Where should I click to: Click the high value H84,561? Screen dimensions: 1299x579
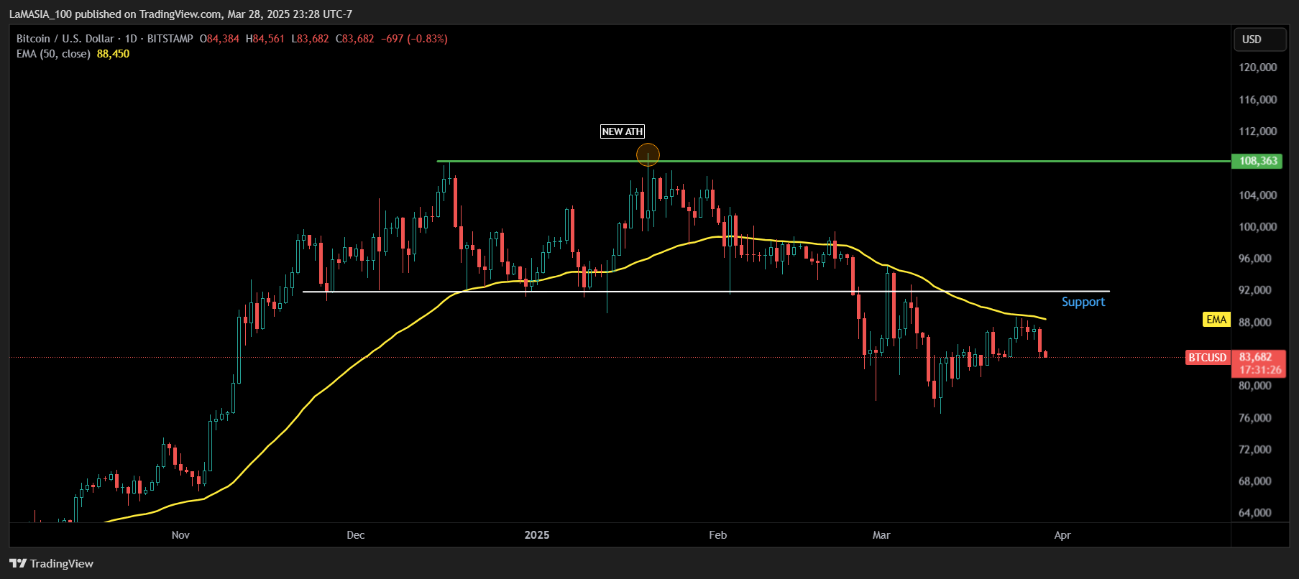coord(265,39)
